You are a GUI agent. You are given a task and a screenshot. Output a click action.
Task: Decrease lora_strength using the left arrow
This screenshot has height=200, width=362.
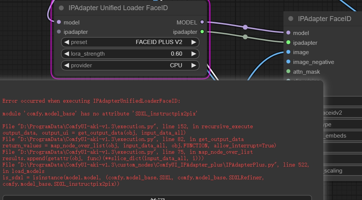pos(66,54)
